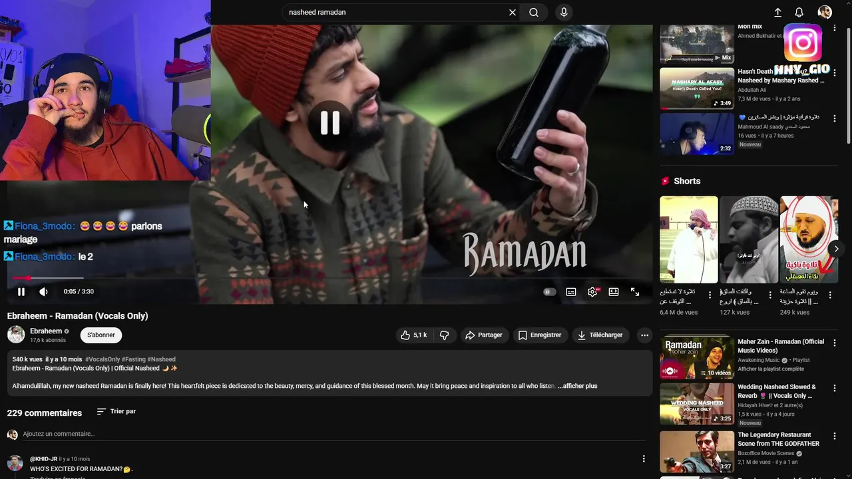Image resolution: width=852 pixels, height=479 pixels.
Task: Open the Mon mix playlist thumbnail
Action: 697,43
